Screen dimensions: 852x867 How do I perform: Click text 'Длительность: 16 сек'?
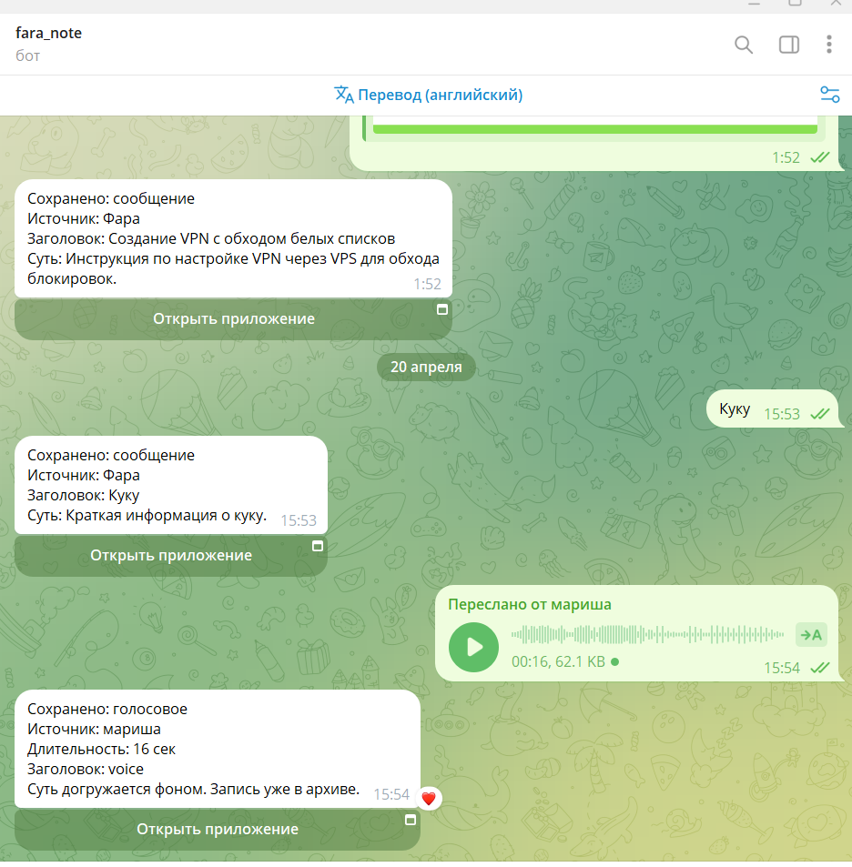click(101, 750)
